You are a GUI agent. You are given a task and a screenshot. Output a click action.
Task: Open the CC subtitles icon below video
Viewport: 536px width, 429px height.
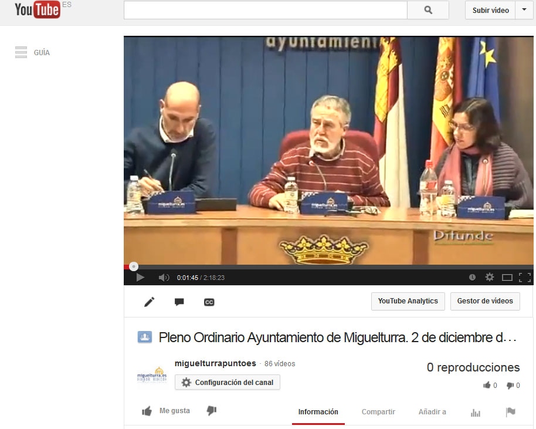click(x=209, y=302)
